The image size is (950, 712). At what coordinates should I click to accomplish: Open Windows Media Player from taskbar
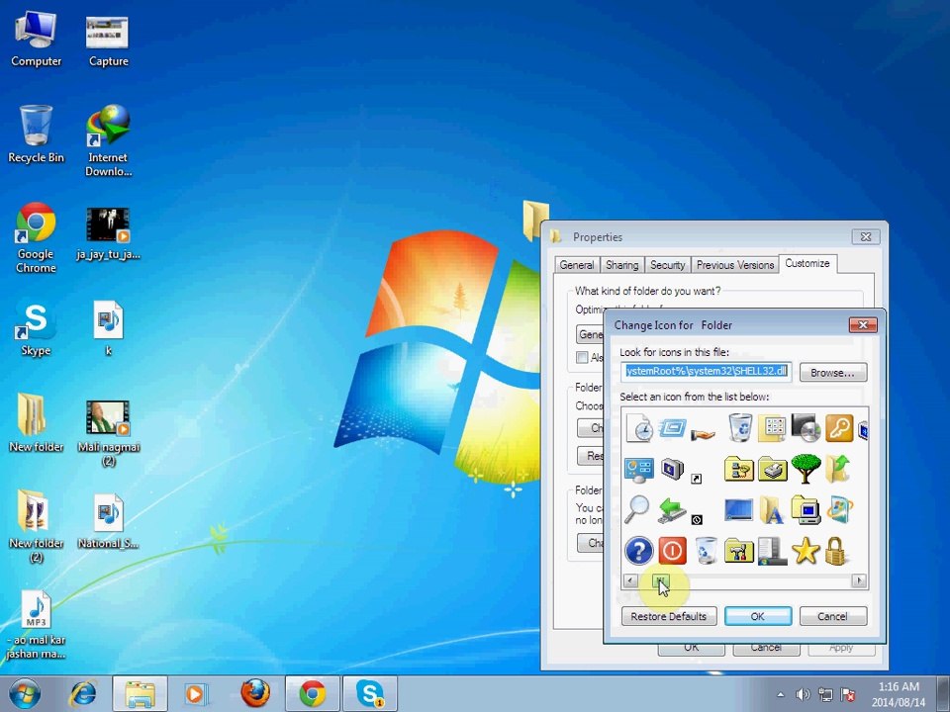click(x=195, y=694)
